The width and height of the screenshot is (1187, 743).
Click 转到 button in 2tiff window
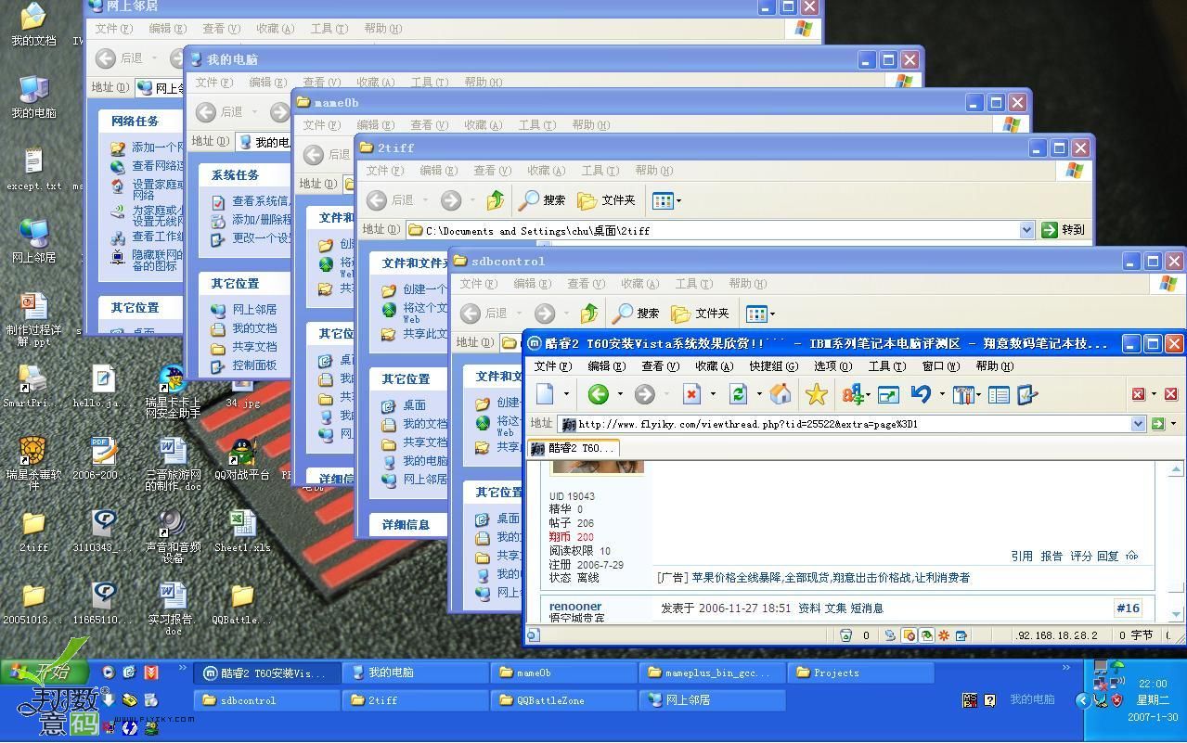[x=1064, y=229]
